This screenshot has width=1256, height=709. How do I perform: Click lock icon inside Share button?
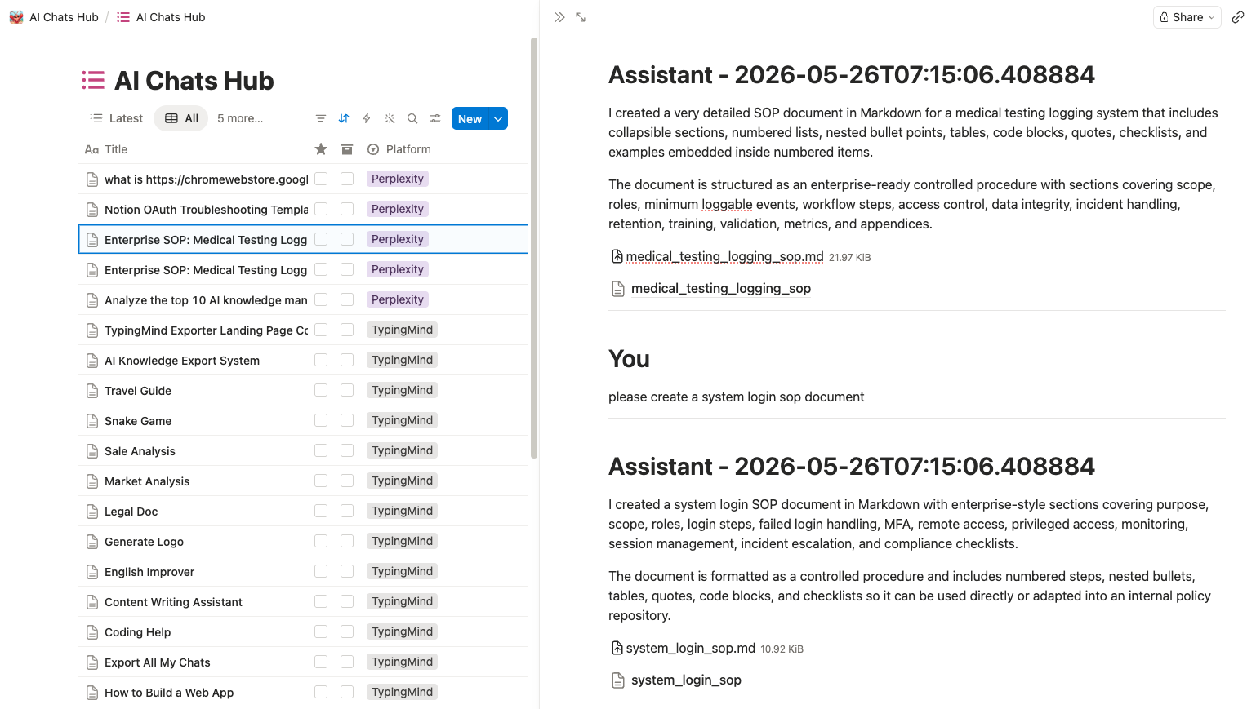pyautogui.click(x=1164, y=17)
